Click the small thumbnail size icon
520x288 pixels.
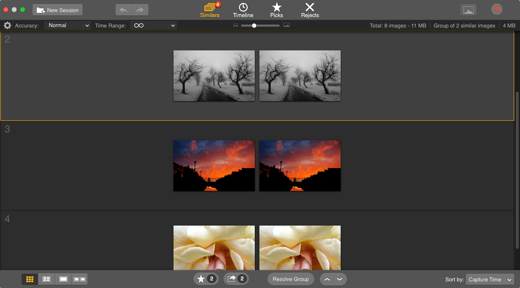coord(236,25)
